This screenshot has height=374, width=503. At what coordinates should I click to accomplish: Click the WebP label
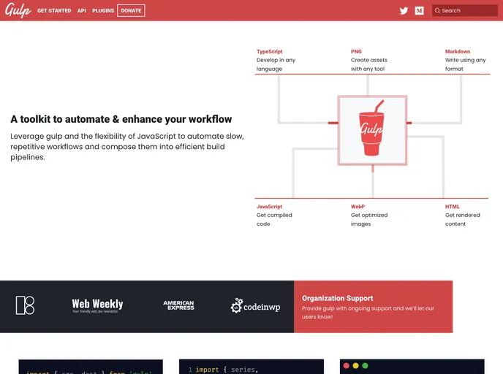click(358, 207)
